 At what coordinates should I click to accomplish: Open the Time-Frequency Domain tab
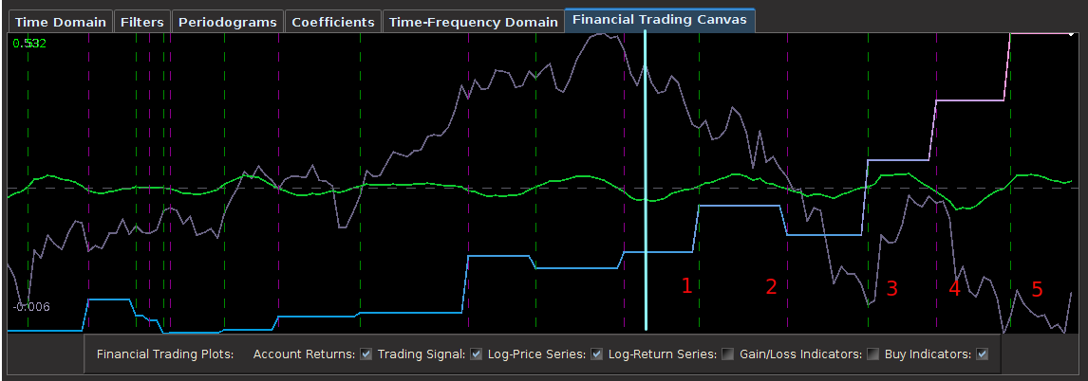tap(474, 22)
